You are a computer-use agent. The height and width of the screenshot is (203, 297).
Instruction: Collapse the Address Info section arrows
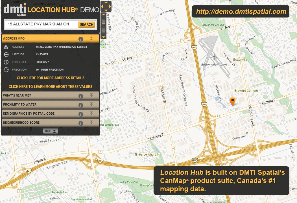tap(91, 38)
